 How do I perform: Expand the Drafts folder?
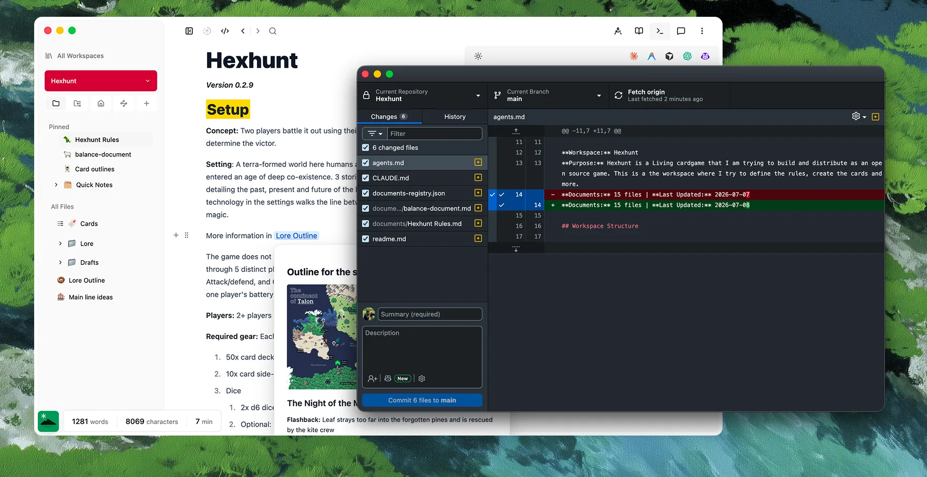click(x=60, y=262)
